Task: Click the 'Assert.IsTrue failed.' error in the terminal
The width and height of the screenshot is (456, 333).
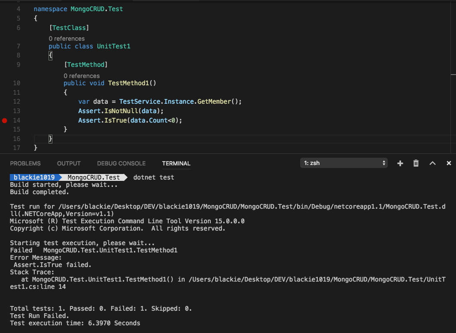Action: coord(52,265)
